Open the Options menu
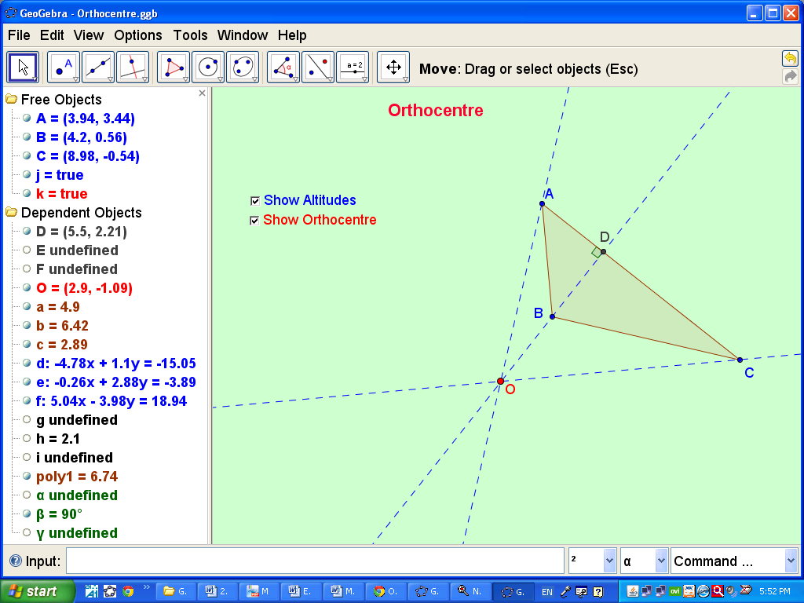Image resolution: width=804 pixels, height=603 pixels. [137, 35]
